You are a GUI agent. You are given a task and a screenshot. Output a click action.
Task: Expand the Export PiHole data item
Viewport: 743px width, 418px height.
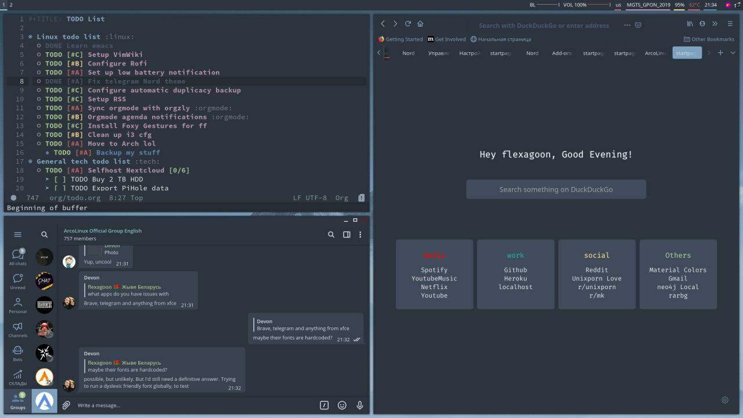[x=48, y=188]
